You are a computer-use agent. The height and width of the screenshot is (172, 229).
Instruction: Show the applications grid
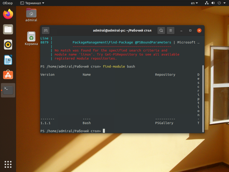[8, 164]
